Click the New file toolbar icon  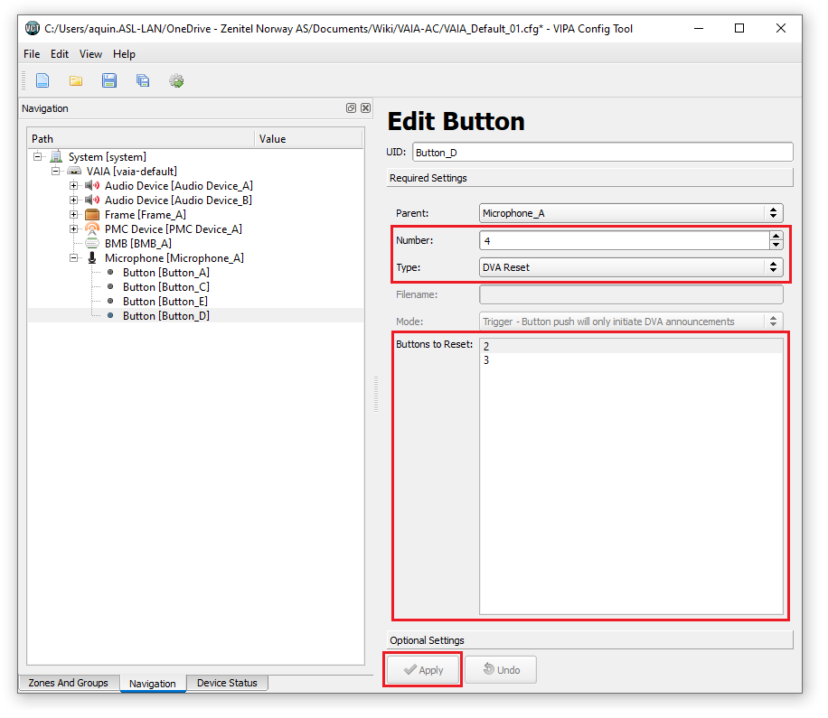pyautogui.click(x=42, y=81)
